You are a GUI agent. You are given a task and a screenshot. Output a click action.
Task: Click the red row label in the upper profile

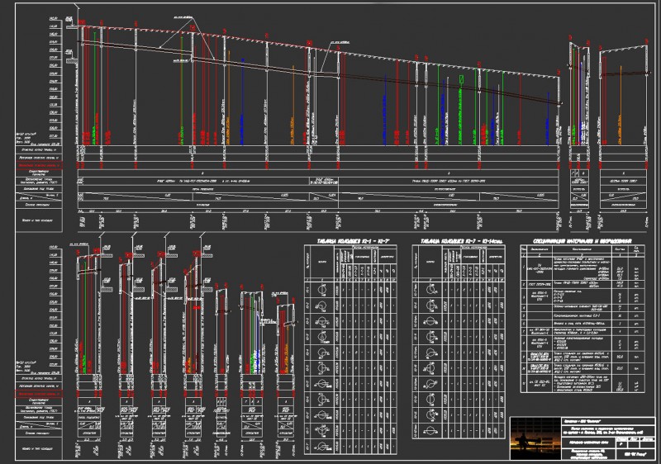pyautogui.click(x=39, y=165)
